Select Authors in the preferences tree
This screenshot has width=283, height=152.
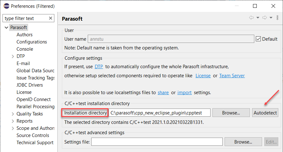click(x=25, y=35)
